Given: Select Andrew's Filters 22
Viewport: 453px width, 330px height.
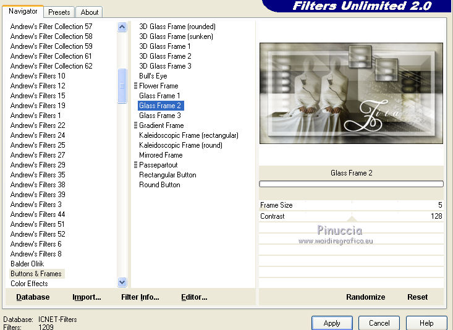Looking at the screenshot, I should click(x=38, y=125).
